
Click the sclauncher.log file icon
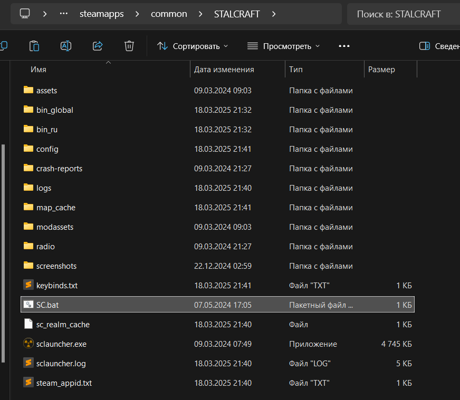coord(28,363)
